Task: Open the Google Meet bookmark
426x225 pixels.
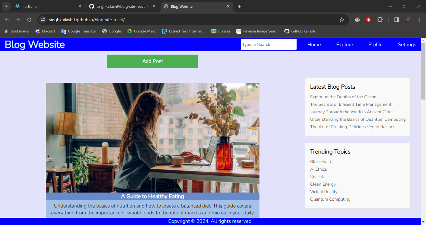Action: (x=142, y=31)
